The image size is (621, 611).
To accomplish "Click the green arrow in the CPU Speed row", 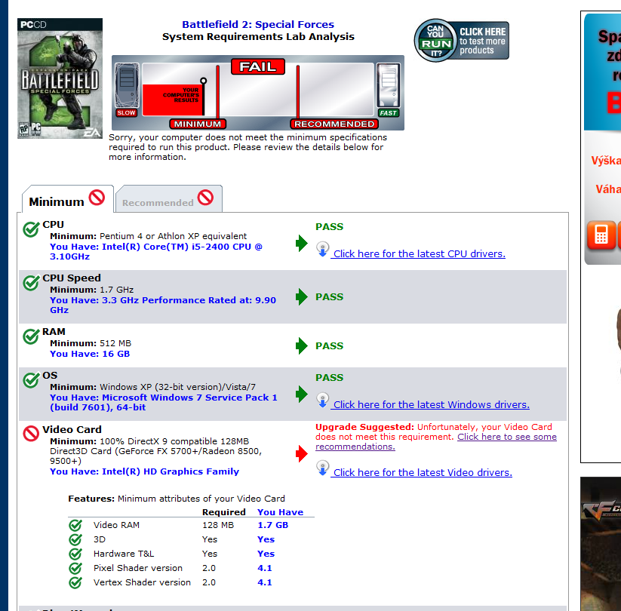I will pyautogui.click(x=302, y=296).
